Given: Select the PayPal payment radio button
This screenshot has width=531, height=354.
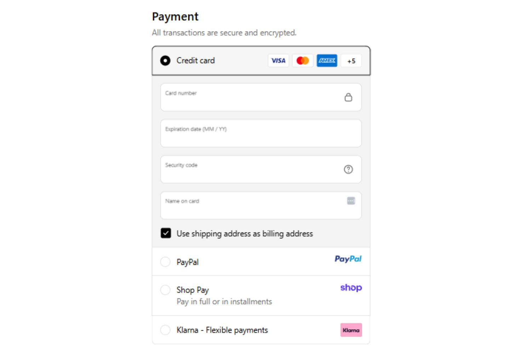Looking at the screenshot, I should tap(165, 262).
